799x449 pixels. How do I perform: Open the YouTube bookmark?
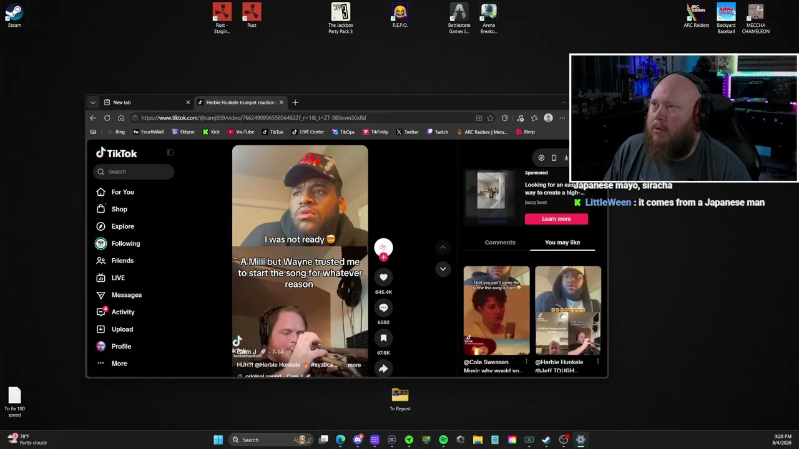pos(241,132)
